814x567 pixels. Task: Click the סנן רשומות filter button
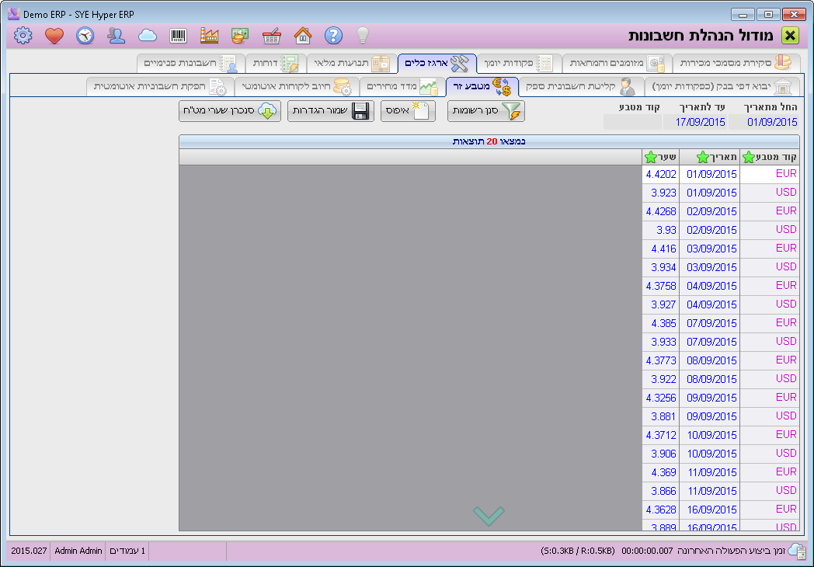coord(486,111)
